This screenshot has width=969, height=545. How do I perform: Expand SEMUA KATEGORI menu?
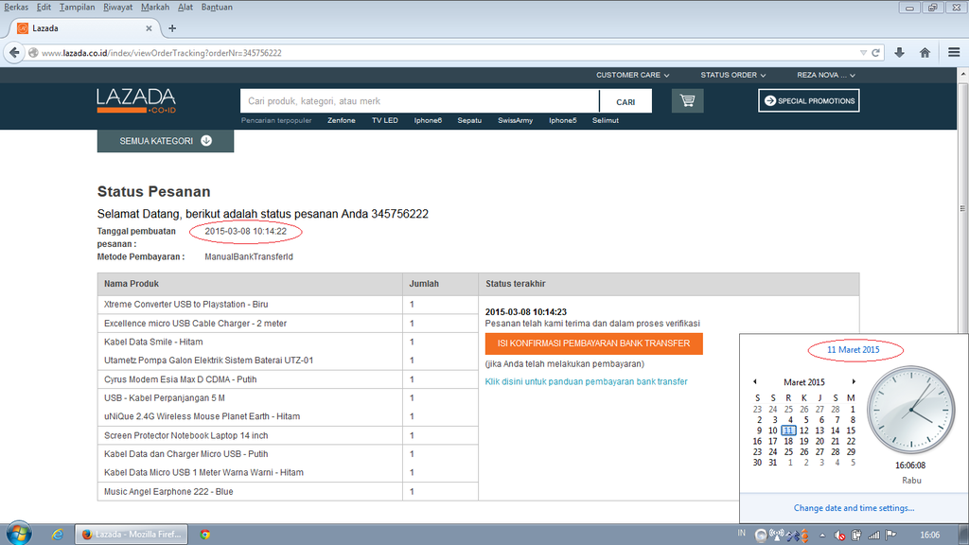[x=165, y=141]
